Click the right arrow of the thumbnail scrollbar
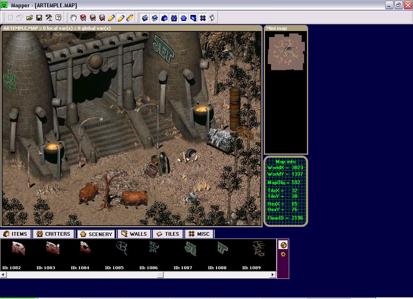This screenshot has width=413, height=299. 273,275
